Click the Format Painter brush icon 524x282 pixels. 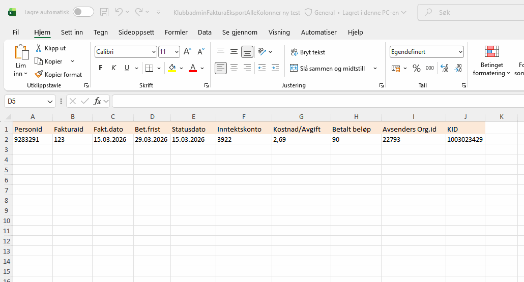[39, 74]
